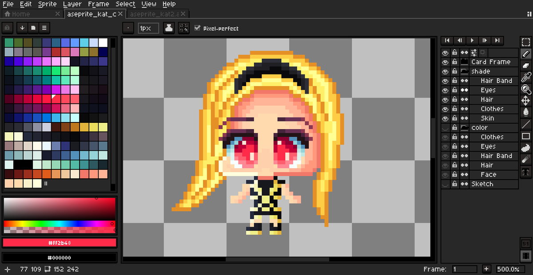Go to the previous frame
Screen dimensions: 533x275
click(460, 40)
